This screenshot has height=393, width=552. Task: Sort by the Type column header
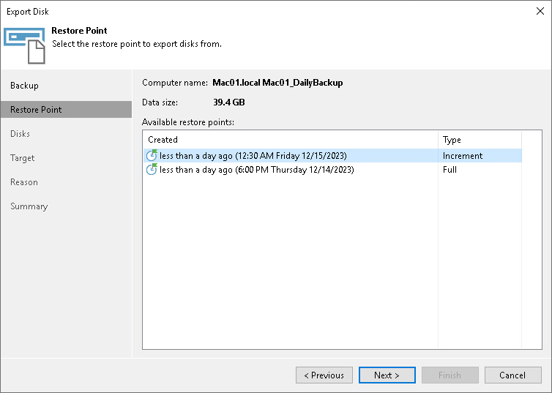tap(480, 140)
